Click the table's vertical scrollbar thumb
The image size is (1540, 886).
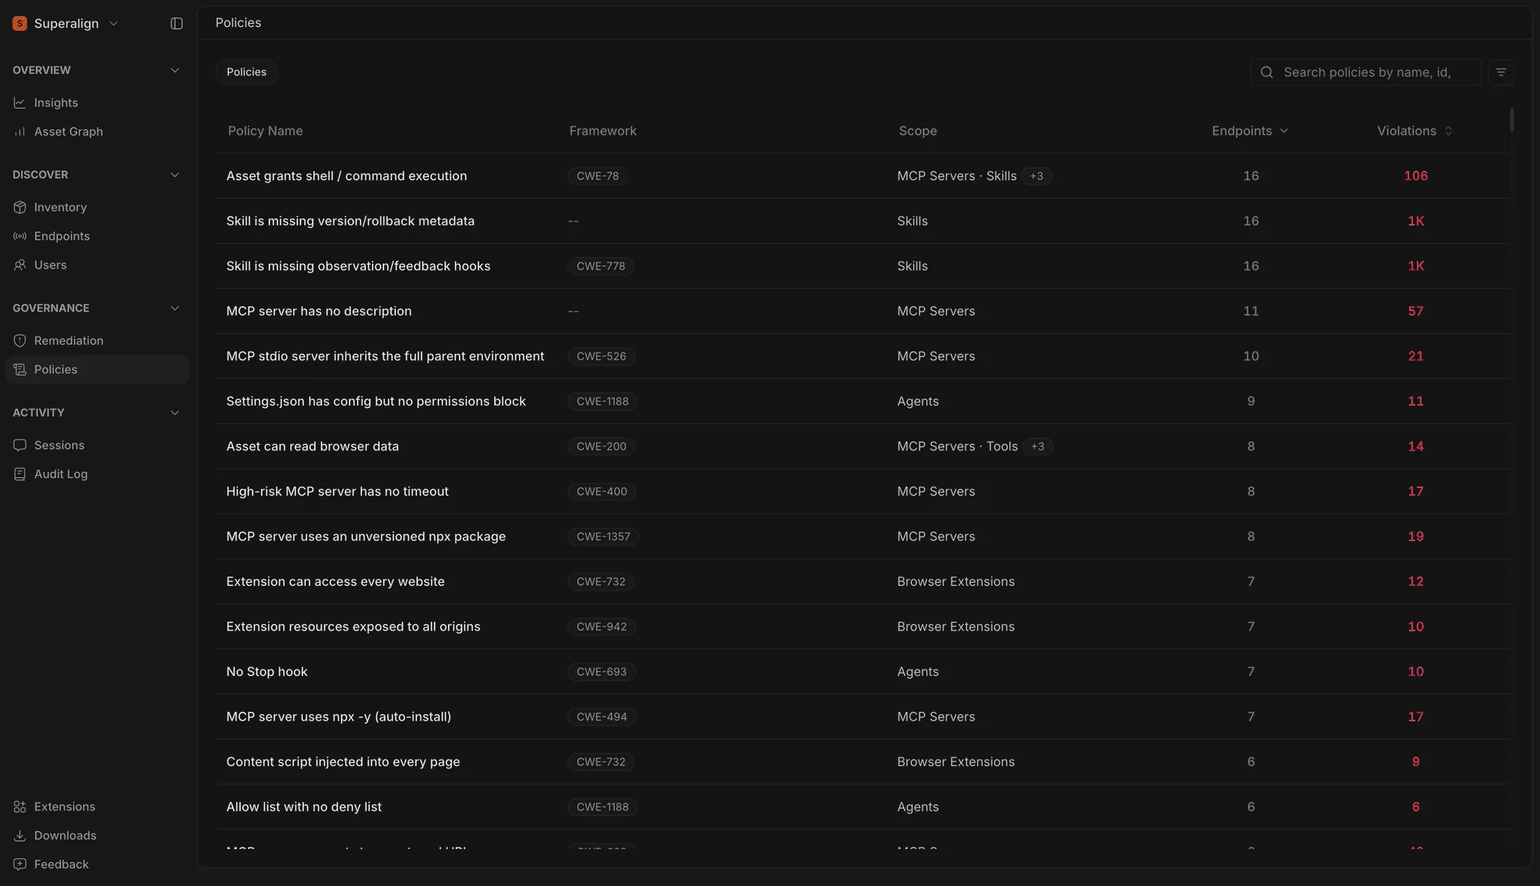[1512, 119]
